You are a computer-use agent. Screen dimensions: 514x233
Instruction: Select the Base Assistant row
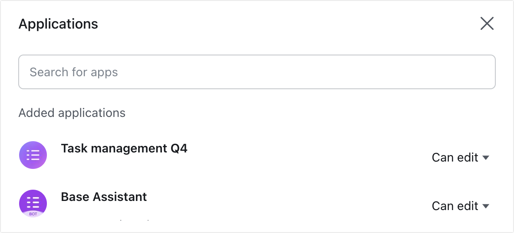pos(257,204)
